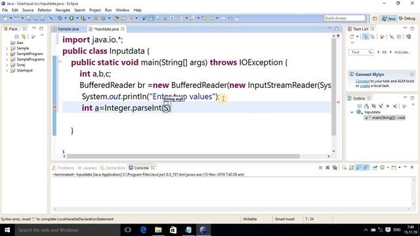Select the Java perspective button
This screenshot has height=236, width=420.
[x=389, y=18]
